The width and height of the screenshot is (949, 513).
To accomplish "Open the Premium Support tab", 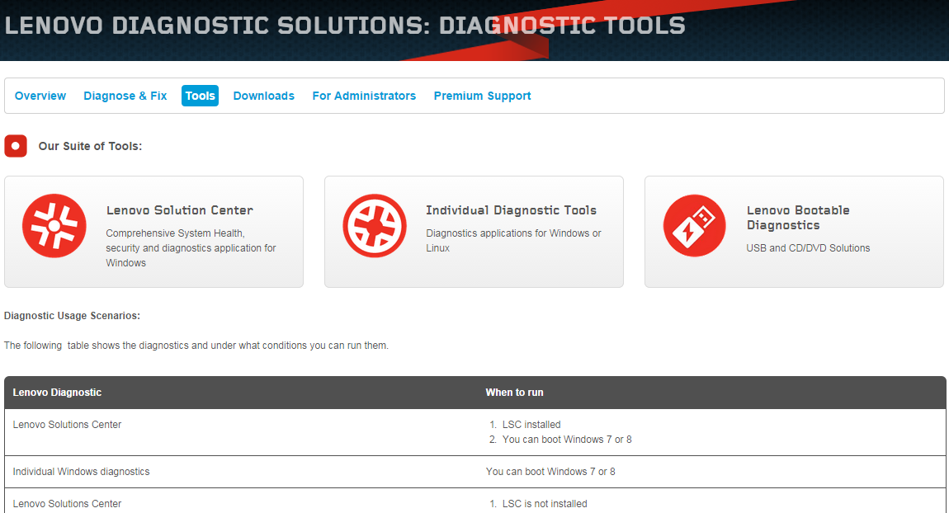I will coord(483,96).
